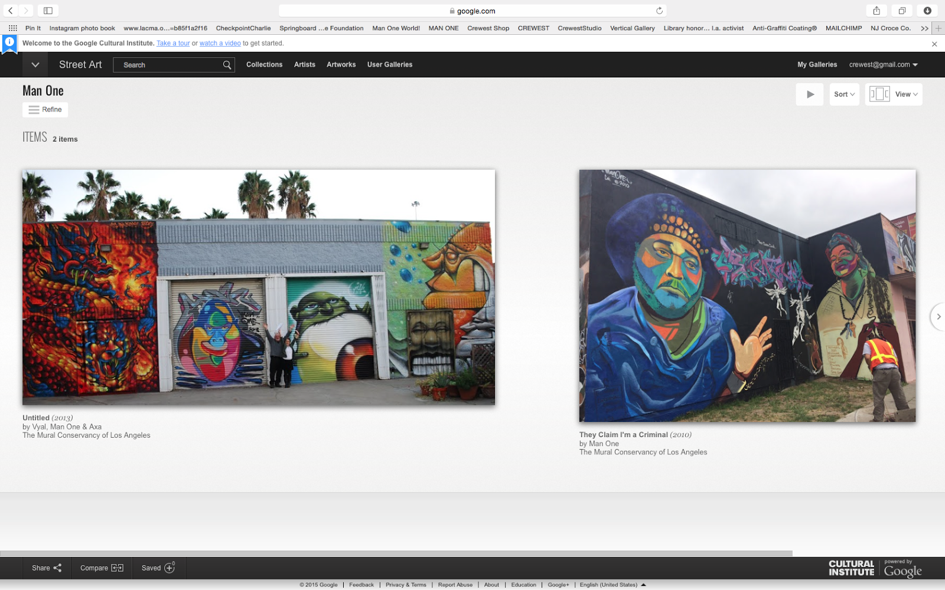
Task: Open the Sort dropdown
Action: (845, 94)
